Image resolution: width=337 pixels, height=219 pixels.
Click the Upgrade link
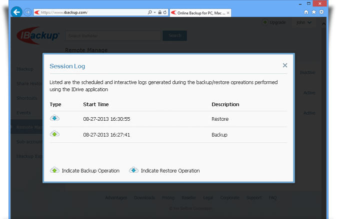click(x=277, y=22)
